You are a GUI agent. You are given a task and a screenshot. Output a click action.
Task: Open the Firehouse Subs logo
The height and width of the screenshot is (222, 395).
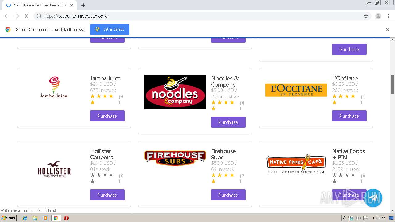tap(175, 158)
